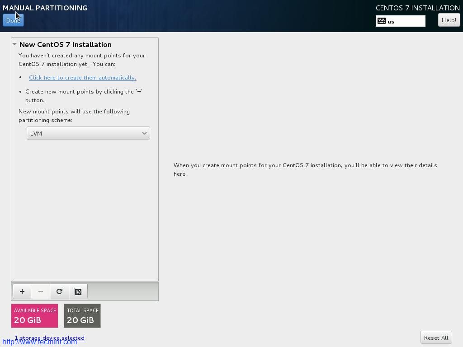This screenshot has width=463, height=347.
Task: Click the keyboard icon next to us
Action: click(x=382, y=21)
